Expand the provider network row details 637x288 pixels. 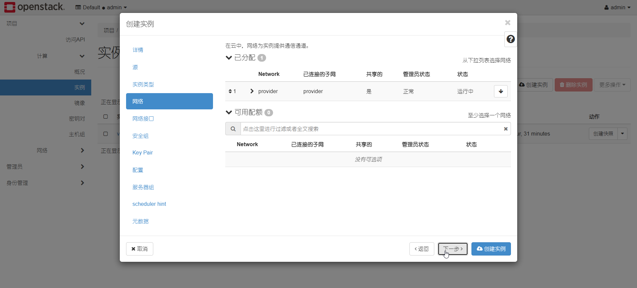coord(252,91)
